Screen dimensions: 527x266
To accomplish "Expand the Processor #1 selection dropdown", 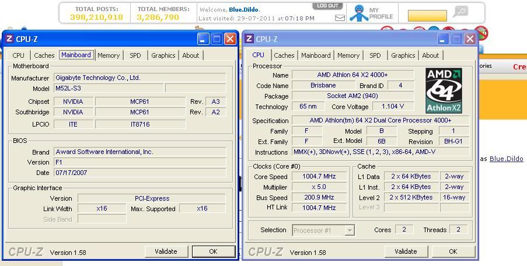I will 350,230.
